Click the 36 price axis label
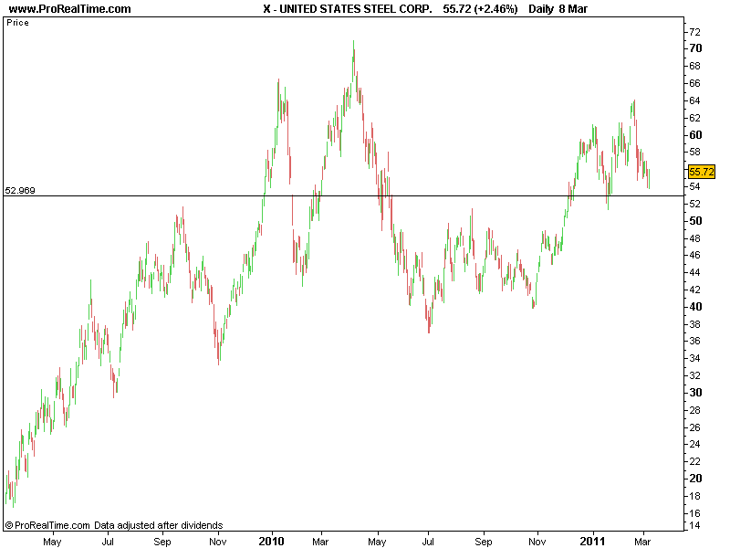The height and width of the screenshot is (548, 730). [x=694, y=341]
